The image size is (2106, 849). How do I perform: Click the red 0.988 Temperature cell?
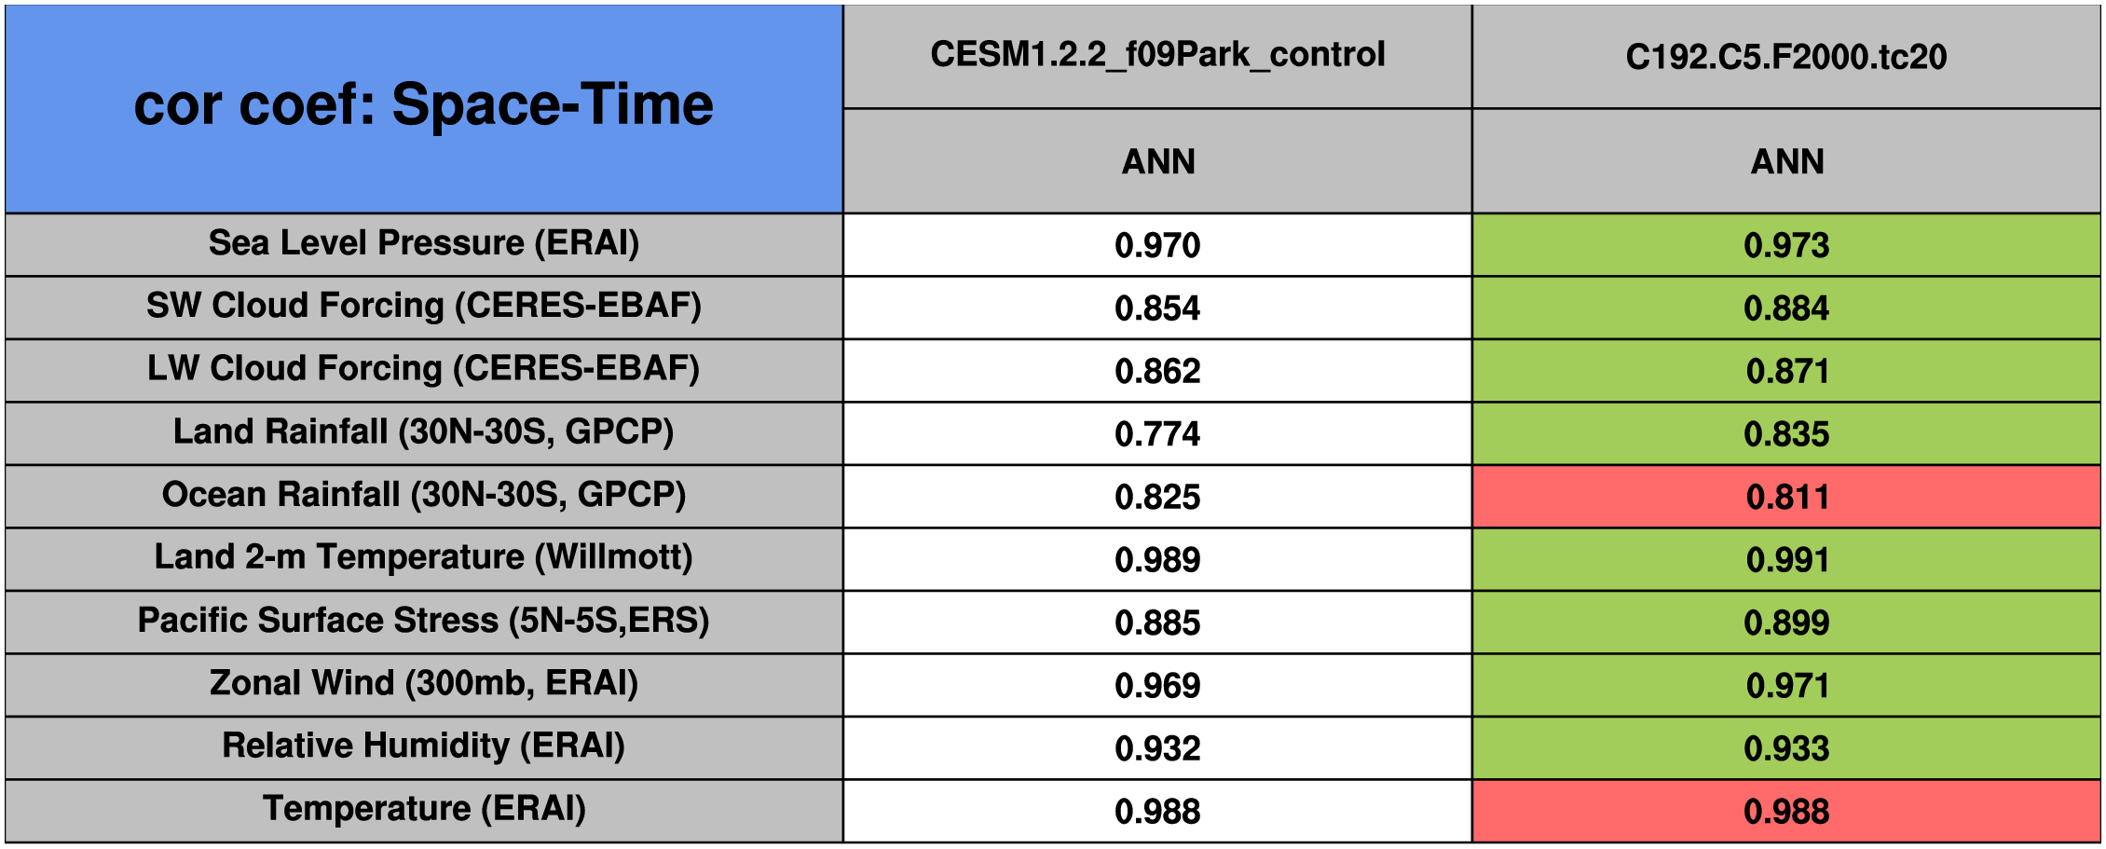click(x=1785, y=811)
